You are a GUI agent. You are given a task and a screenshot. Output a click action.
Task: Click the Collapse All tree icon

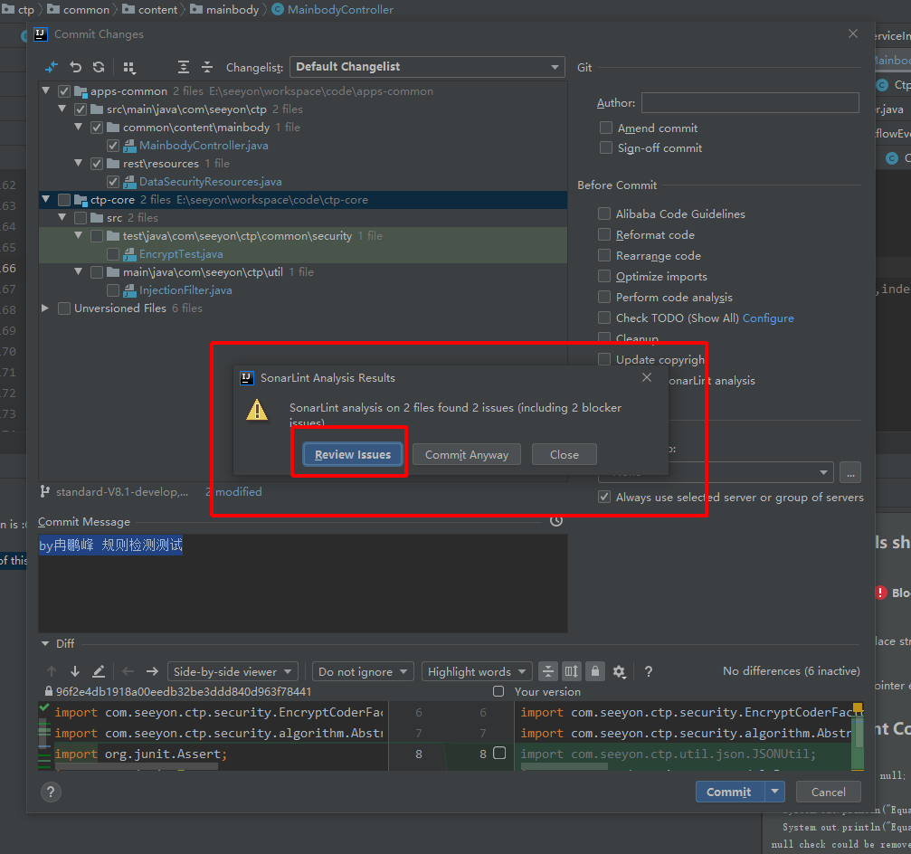pos(207,67)
